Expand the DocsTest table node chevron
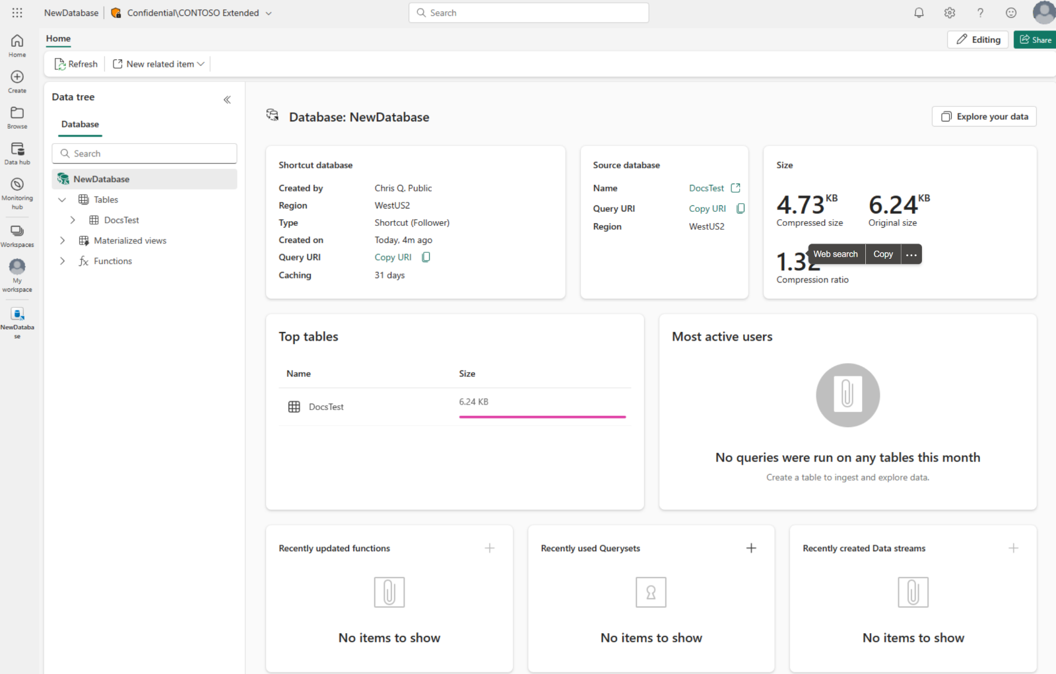 [73, 220]
